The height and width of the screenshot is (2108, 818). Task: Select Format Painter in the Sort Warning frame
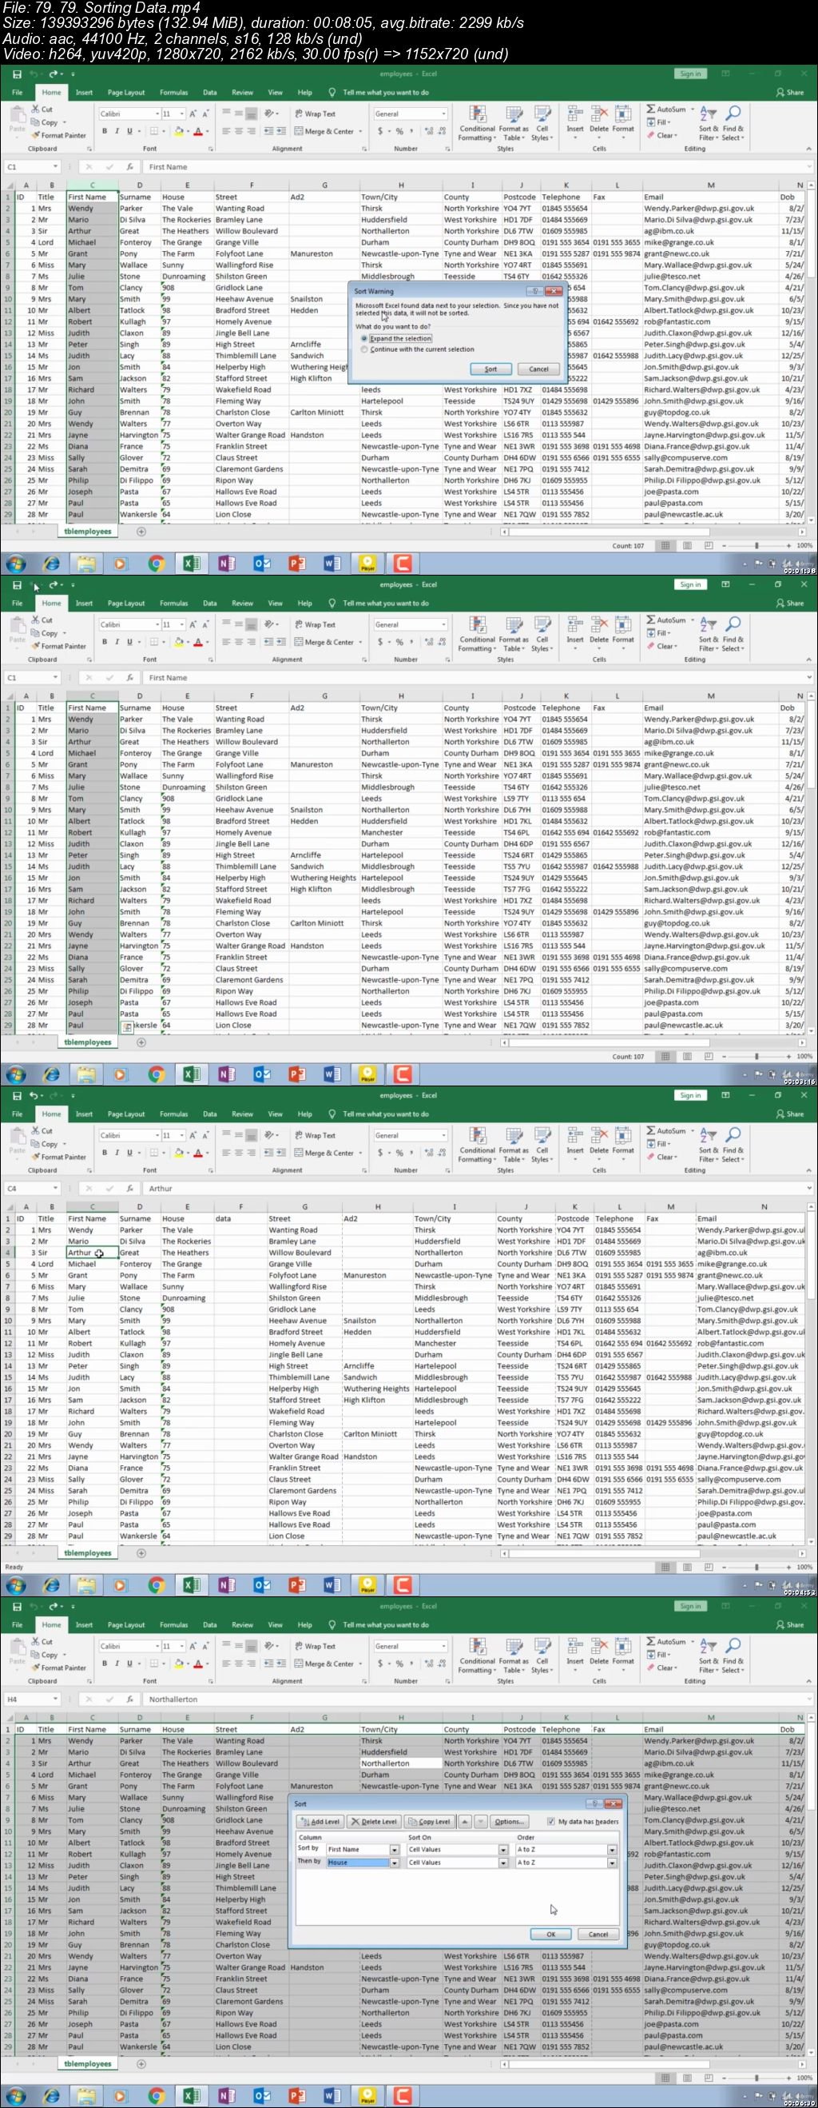(x=58, y=136)
